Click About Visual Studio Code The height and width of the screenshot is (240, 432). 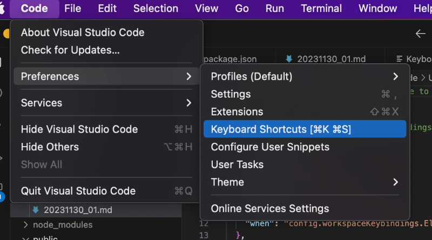coord(82,32)
